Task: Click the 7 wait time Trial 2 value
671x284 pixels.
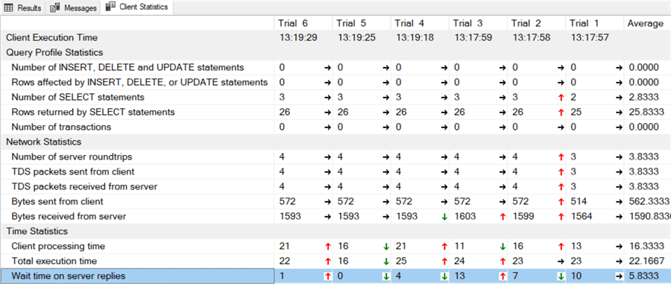Action: [515, 276]
